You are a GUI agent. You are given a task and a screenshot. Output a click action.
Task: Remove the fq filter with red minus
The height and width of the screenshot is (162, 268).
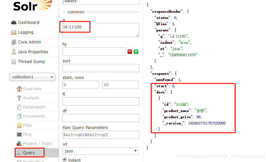pos(130,52)
